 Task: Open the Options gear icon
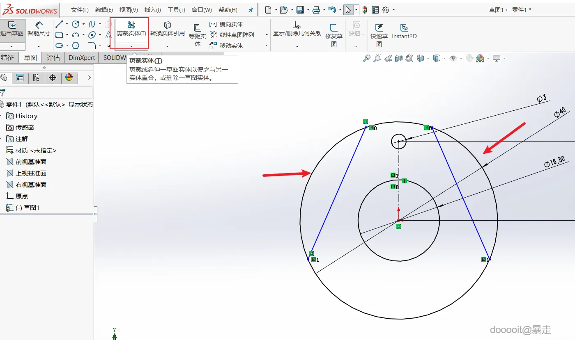386,10
